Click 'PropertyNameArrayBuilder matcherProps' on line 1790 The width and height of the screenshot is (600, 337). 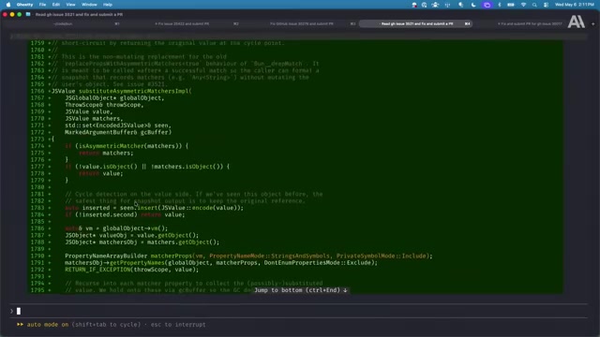click(x=128, y=256)
